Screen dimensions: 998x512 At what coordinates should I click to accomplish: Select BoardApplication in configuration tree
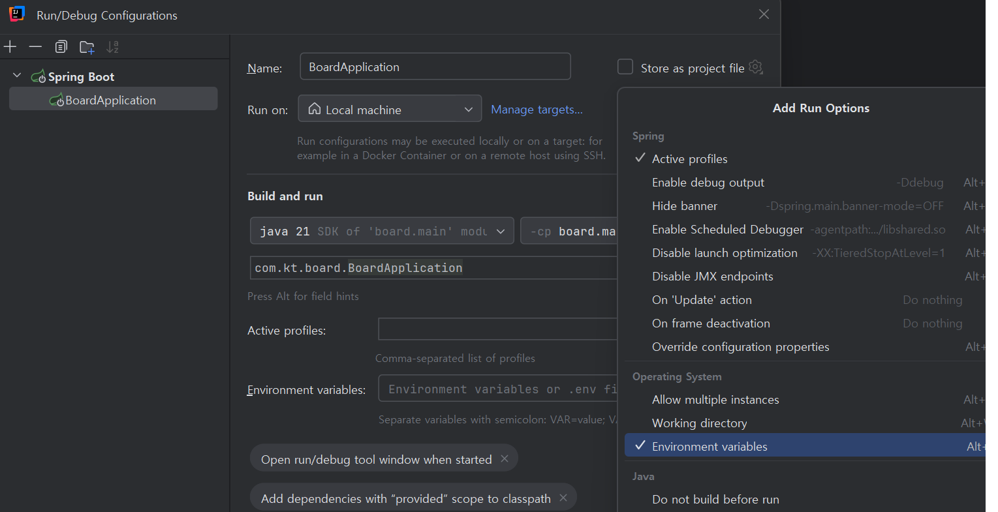coord(114,99)
